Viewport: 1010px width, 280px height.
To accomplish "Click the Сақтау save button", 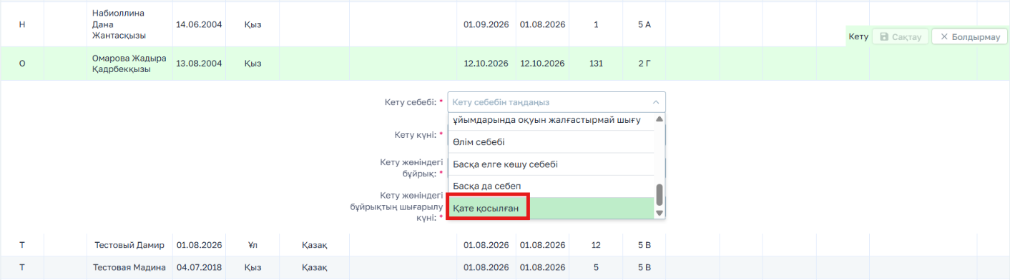I will [x=901, y=36].
